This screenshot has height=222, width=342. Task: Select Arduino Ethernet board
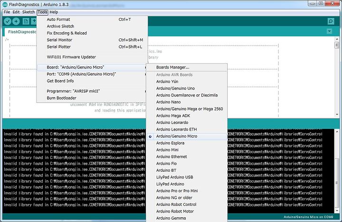[187, 157]
